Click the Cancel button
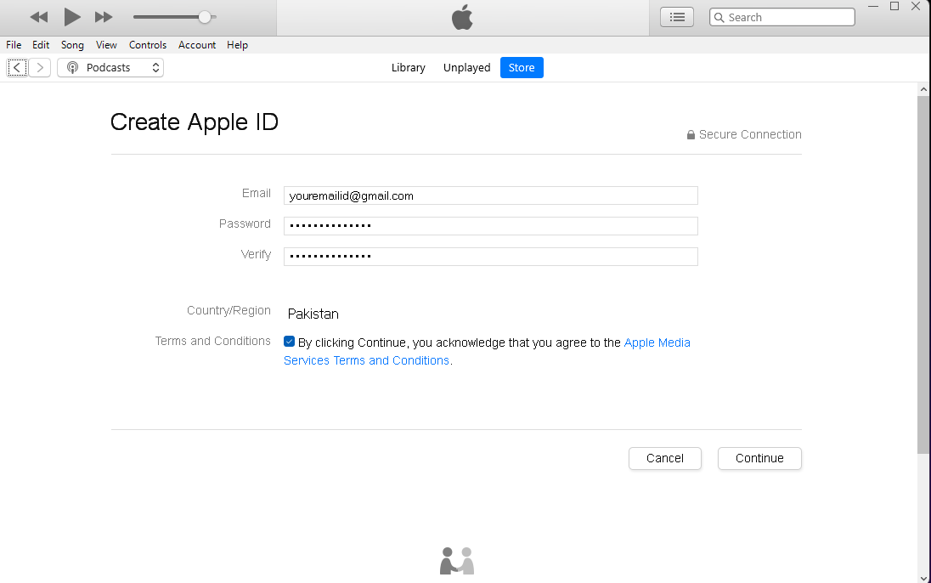This screenshot has height=583, width=931. tap(665, 458)
